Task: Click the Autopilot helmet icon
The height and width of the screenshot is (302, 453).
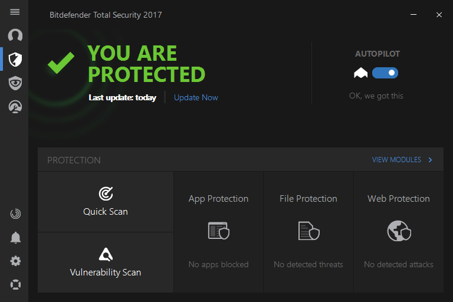Action: [x=360, y=73]
